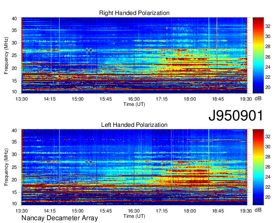Click the 35 MHz frequency tick on Left Handed plot
The height and width of the screenshot is (223, 275).
point(14,142)
